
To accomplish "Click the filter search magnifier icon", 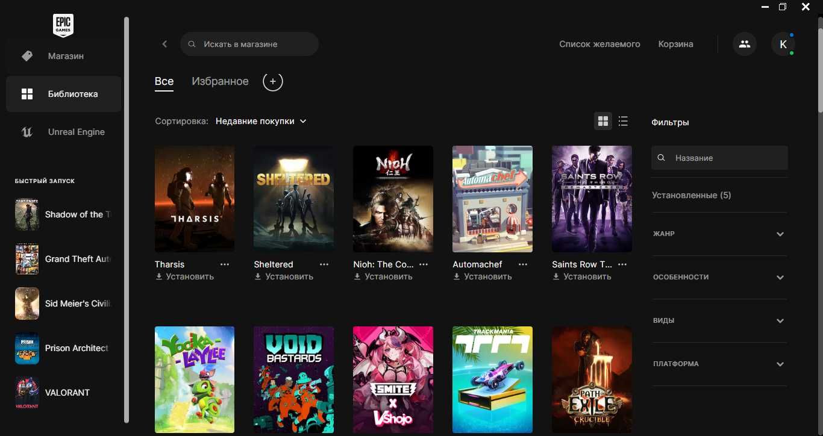I will (x=662, y=158).
